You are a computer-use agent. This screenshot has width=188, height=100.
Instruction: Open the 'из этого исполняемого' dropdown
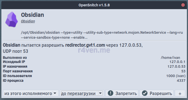pos(31,93)
